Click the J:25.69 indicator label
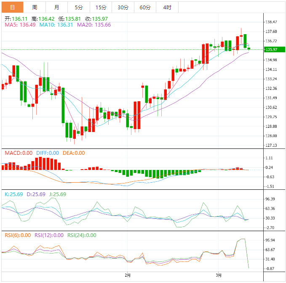 pyautogui.click(x=58, y=194)
